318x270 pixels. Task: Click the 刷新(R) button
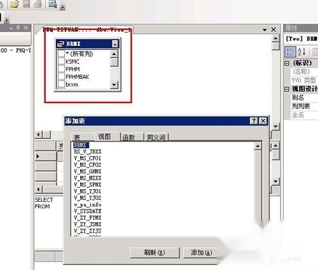[155, 253]
